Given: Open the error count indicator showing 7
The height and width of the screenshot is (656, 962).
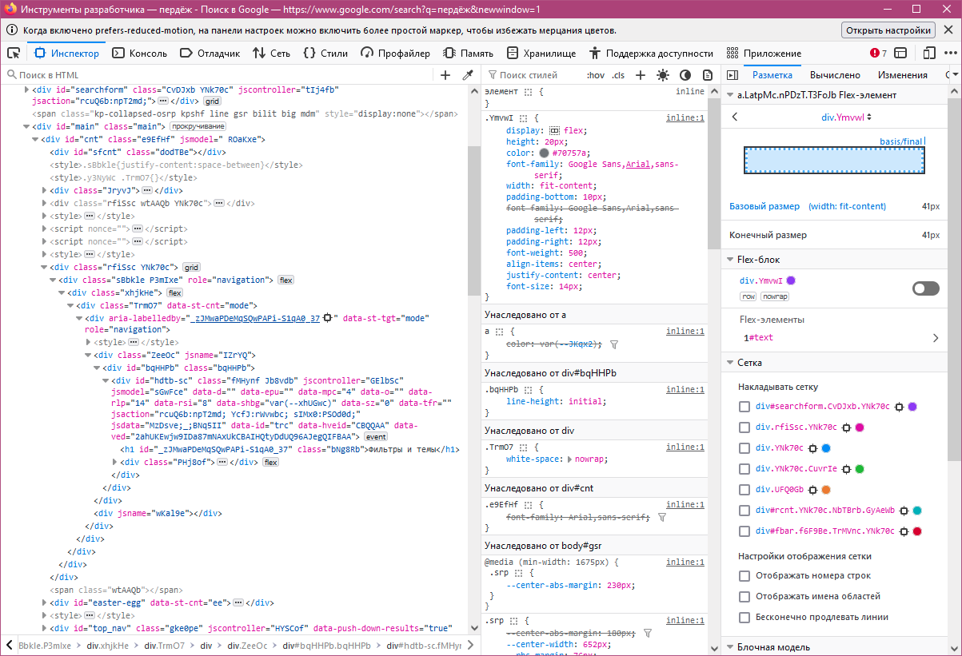Looking at the screenshot, I should click(878, 54).
